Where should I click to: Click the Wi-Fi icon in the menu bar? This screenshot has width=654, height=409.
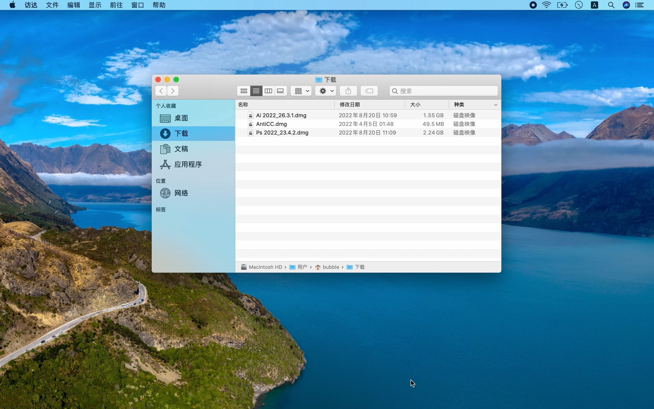[x=546, y=5]
